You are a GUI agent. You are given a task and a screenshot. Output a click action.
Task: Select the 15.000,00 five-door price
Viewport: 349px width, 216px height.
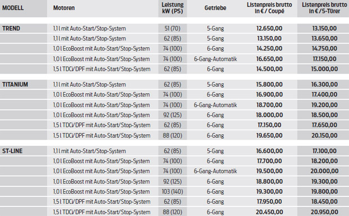tap(324, 69)
